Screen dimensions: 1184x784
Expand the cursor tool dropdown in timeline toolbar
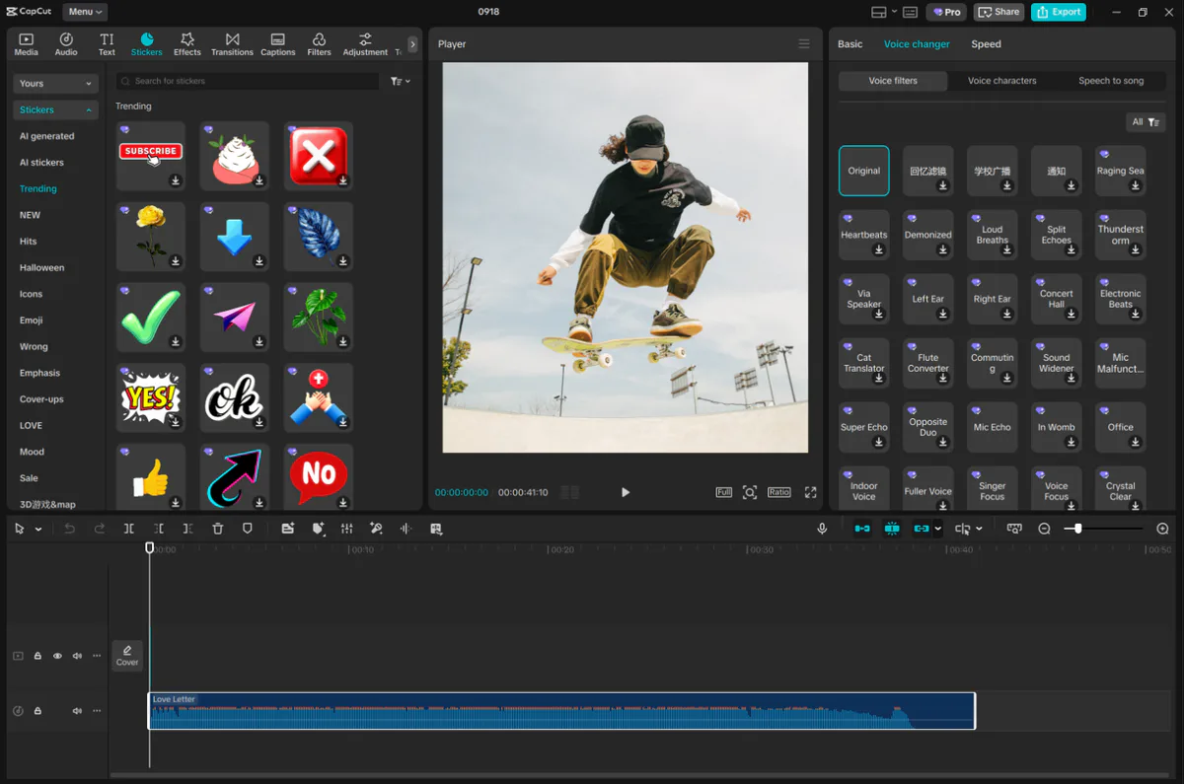click(39, 529)
